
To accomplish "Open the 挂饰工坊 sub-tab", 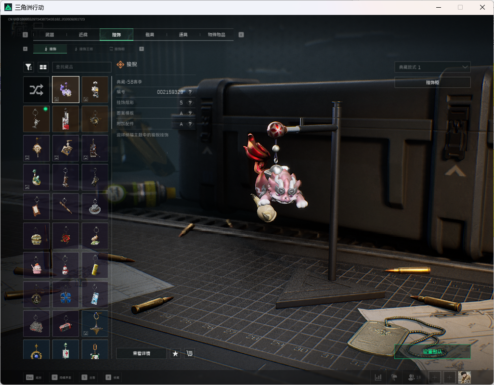I will pos(83,49).
